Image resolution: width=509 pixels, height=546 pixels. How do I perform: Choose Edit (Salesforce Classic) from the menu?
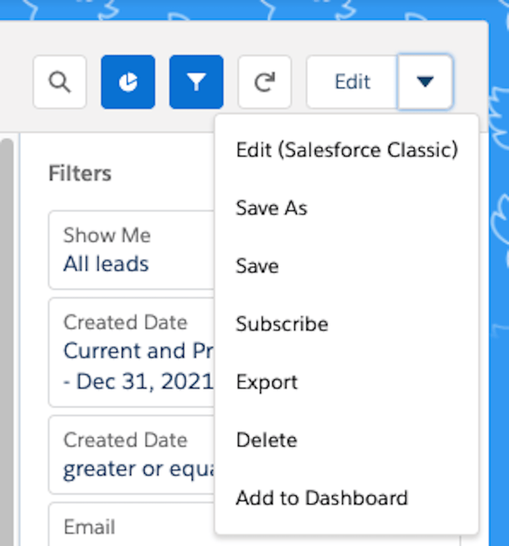point(347,150)
